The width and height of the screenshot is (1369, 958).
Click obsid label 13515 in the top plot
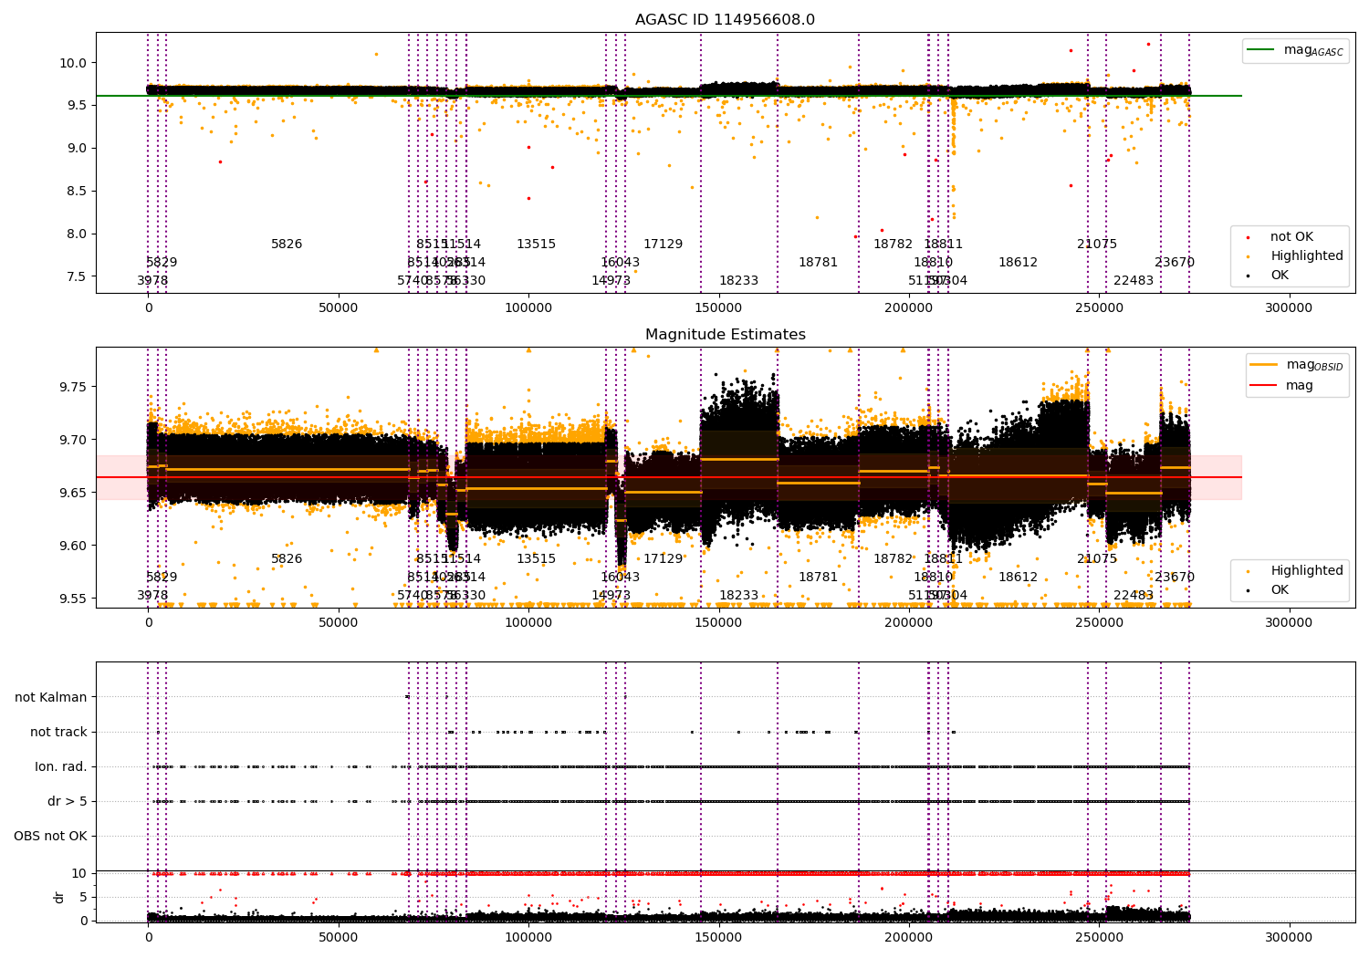[536, 245]
